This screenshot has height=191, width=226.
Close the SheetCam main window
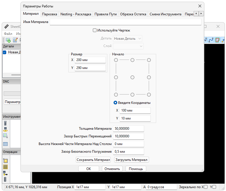(218, 26)
